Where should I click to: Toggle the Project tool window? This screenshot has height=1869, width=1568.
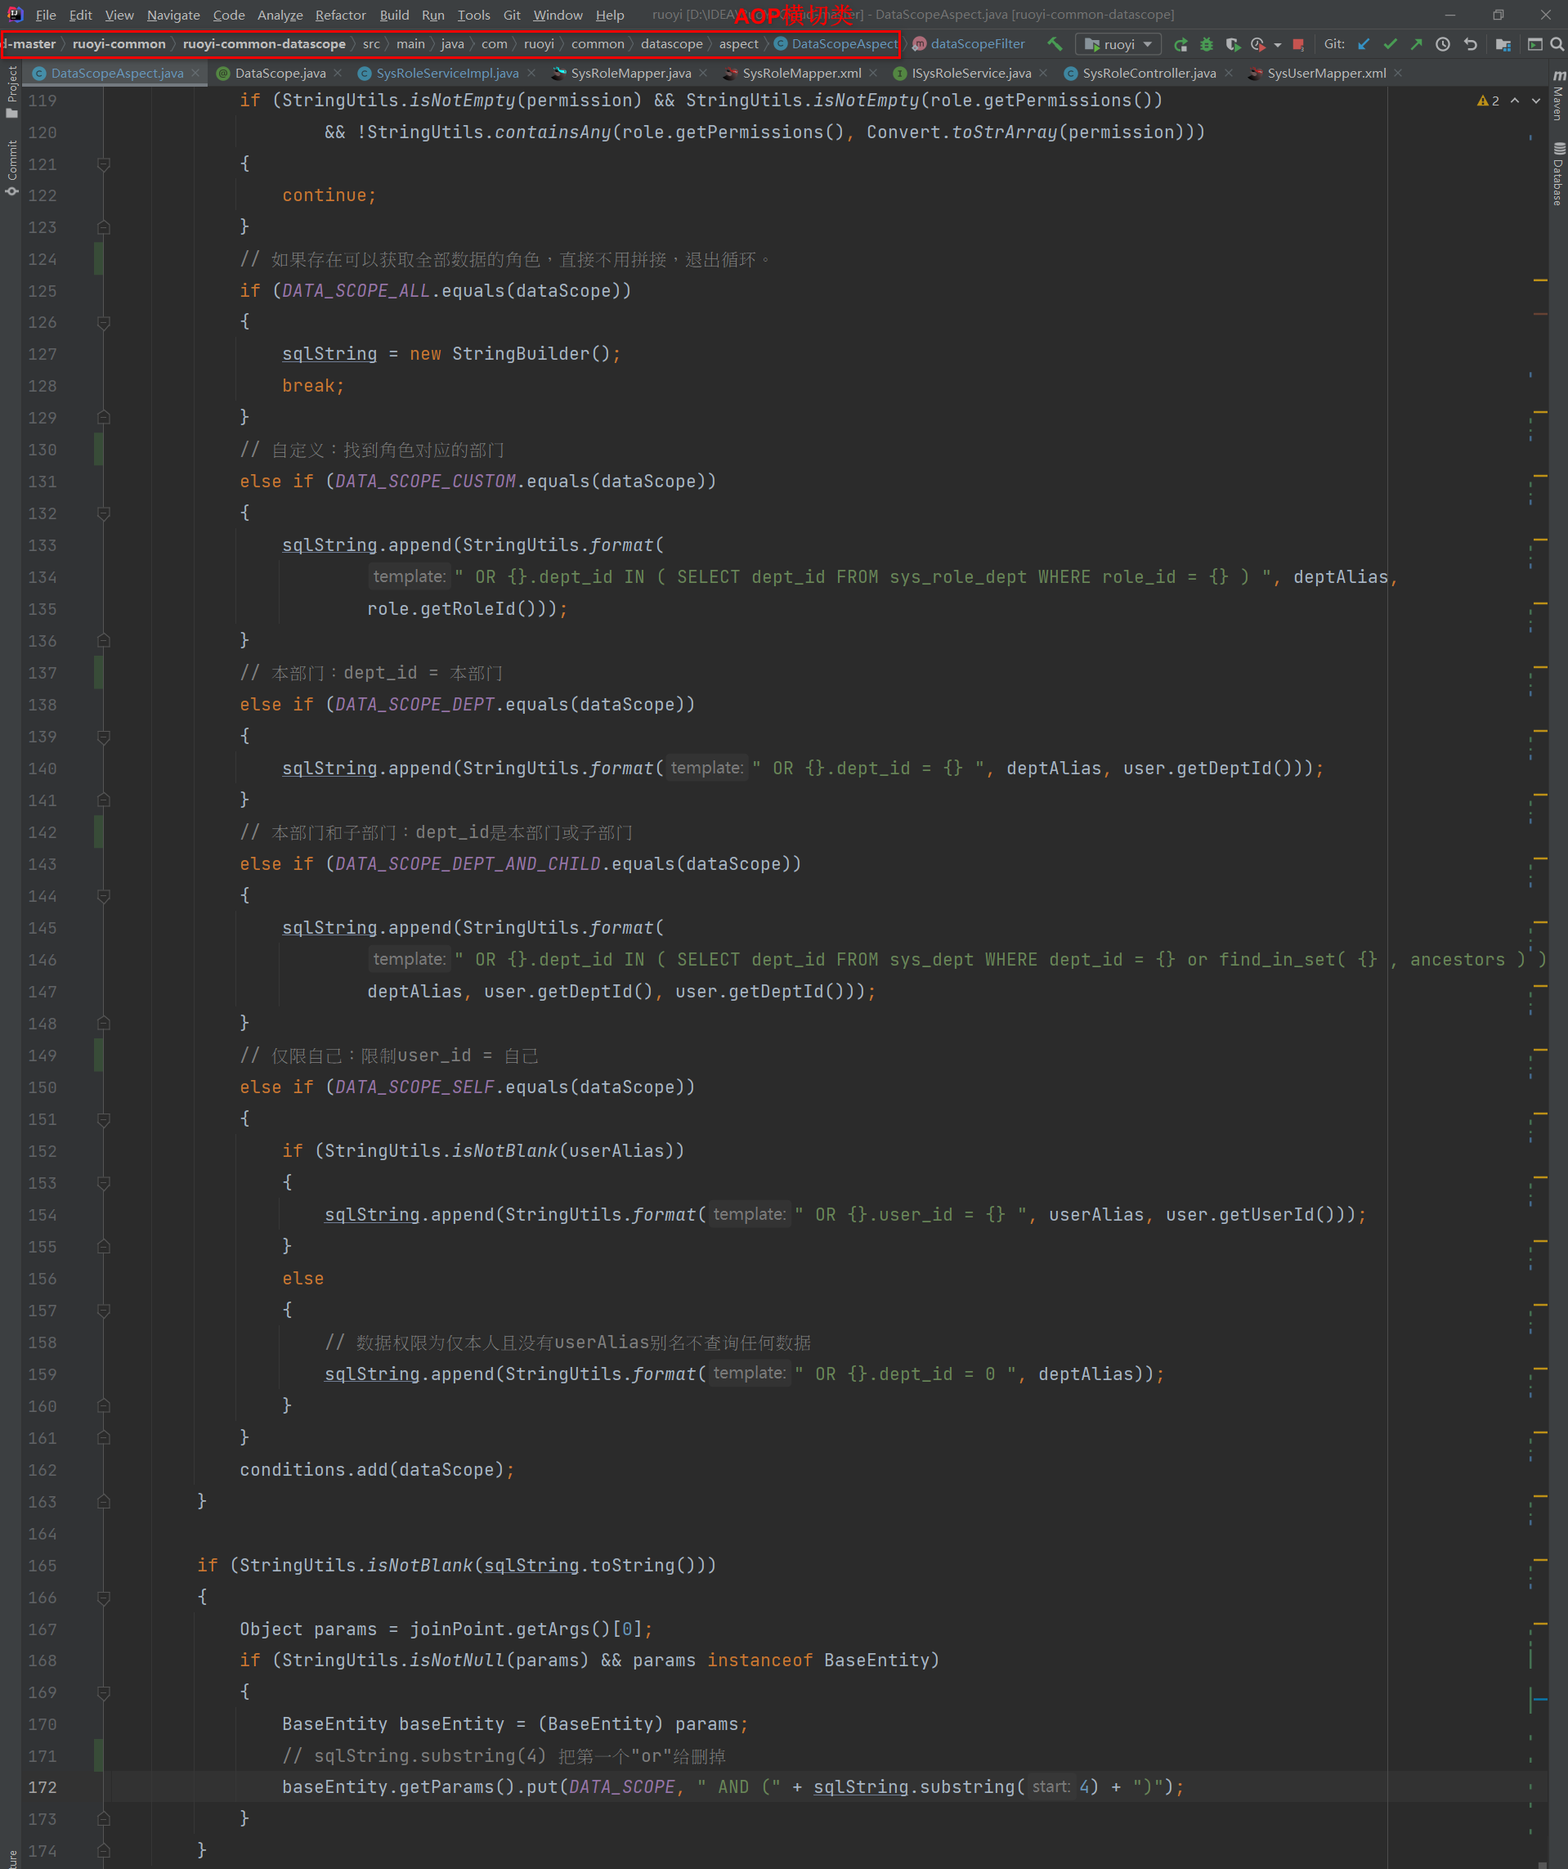point(11,91)
